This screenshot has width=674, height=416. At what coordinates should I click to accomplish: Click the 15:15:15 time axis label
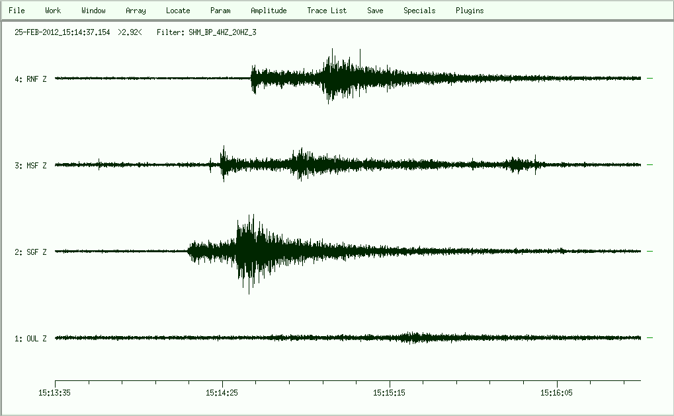390,392
